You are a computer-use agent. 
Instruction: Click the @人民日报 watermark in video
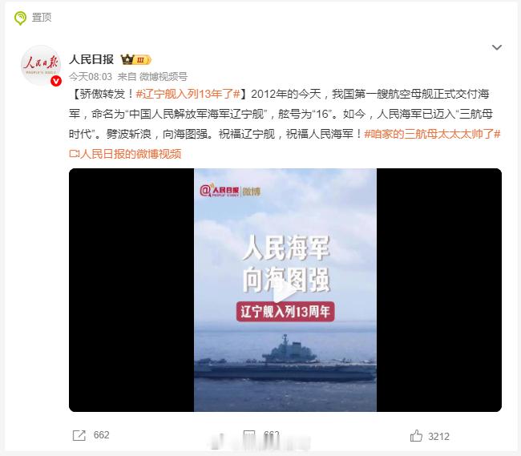230,191
